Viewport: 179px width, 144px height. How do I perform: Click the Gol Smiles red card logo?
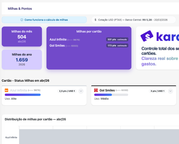96,90
